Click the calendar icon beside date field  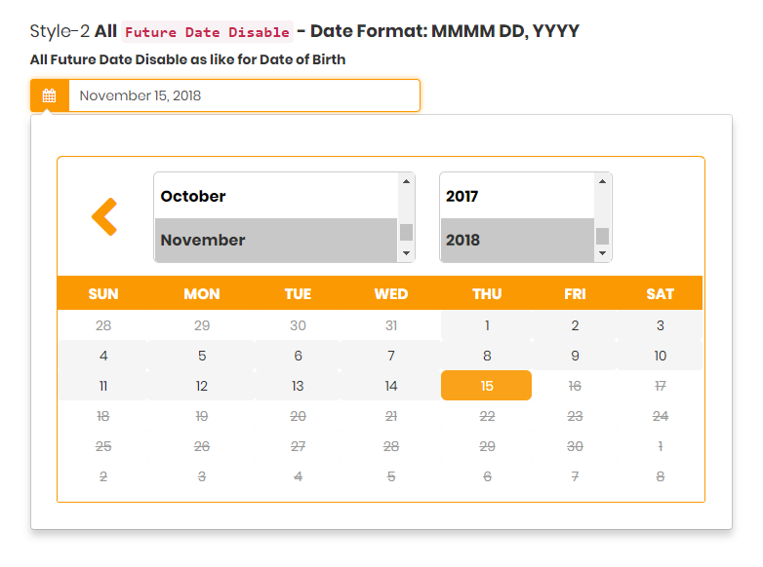pyautogui.click(x=50, y=95)
